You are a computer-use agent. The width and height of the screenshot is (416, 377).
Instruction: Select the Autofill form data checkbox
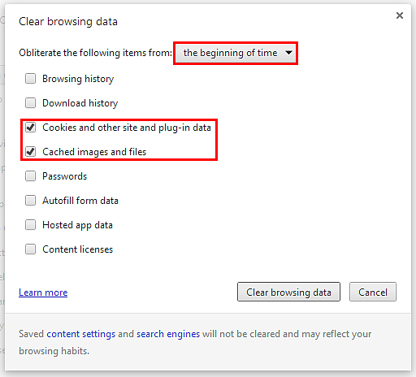tap(30, 201)
